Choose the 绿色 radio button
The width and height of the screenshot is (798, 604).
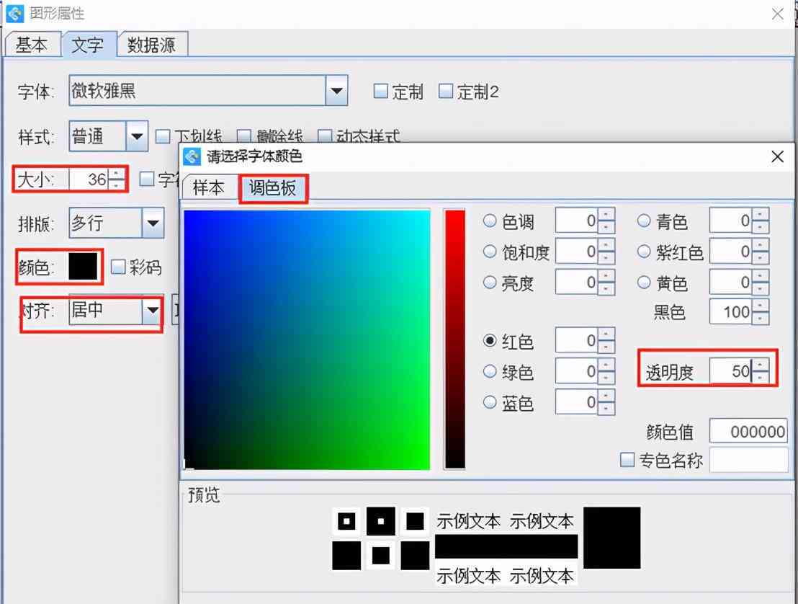[x=490, y=371]
